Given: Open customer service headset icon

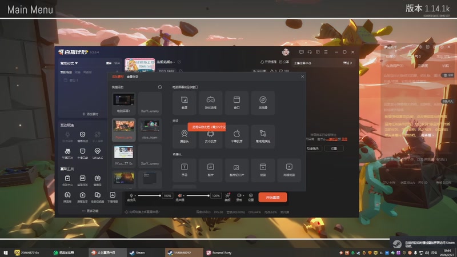Looking at the screenshot, I should [x=310, y=52].
